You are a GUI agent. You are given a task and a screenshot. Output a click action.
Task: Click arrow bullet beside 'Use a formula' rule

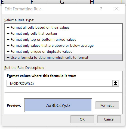pos(8,57)
